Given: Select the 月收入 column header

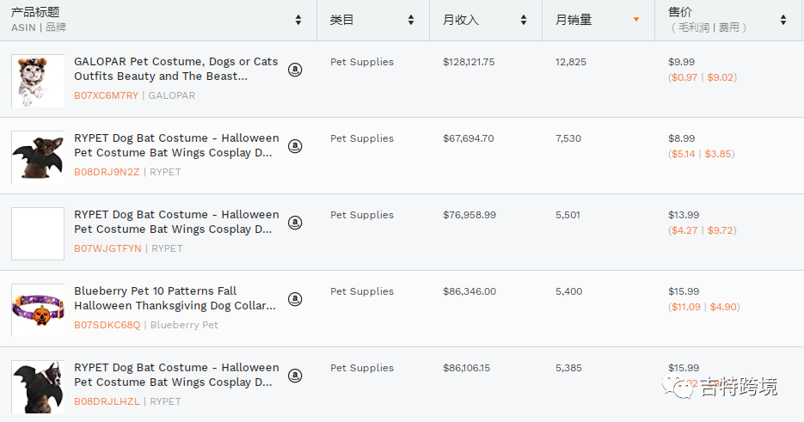Looking at the screenshot, I should (x=461, y=20).
